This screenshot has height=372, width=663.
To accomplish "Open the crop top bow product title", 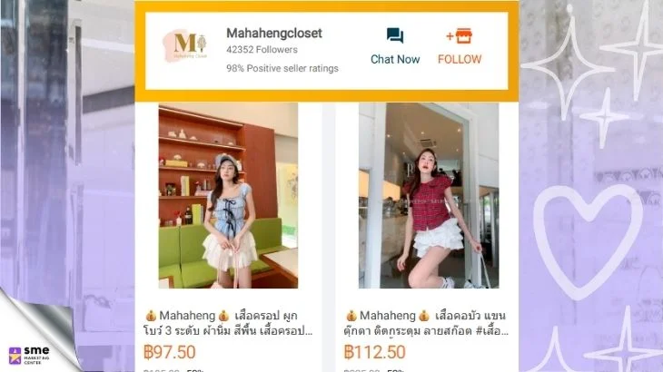I will 228,323.
